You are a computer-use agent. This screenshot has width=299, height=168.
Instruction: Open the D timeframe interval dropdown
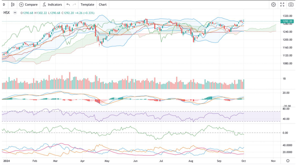pos(4,5)
